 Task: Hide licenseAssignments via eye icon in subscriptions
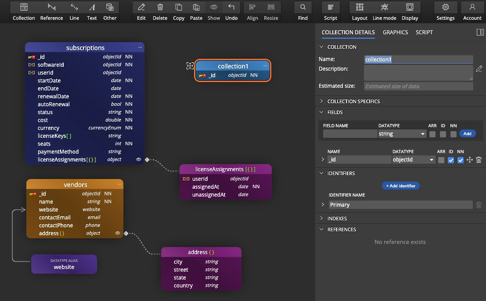139,160
